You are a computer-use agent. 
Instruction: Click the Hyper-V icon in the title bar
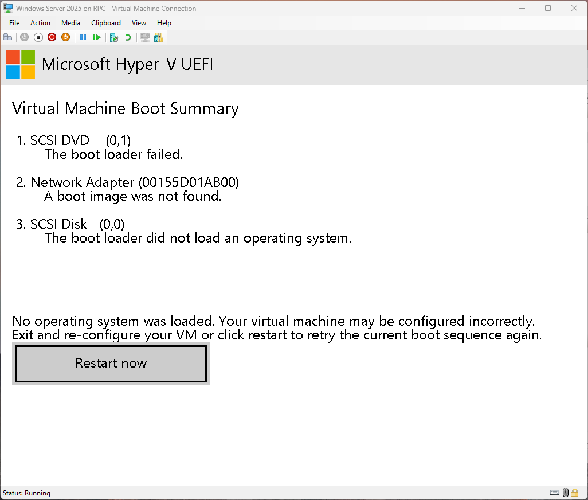(7, 8)
